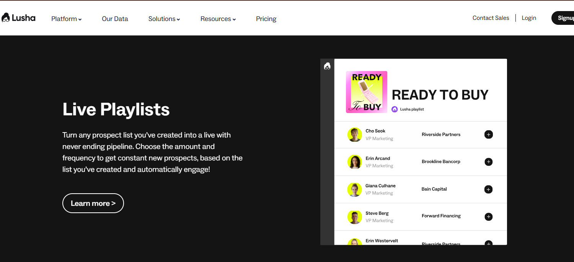Add Erin Arcand with the plus icon
The image size is (574, 262).
coord(489,162)
